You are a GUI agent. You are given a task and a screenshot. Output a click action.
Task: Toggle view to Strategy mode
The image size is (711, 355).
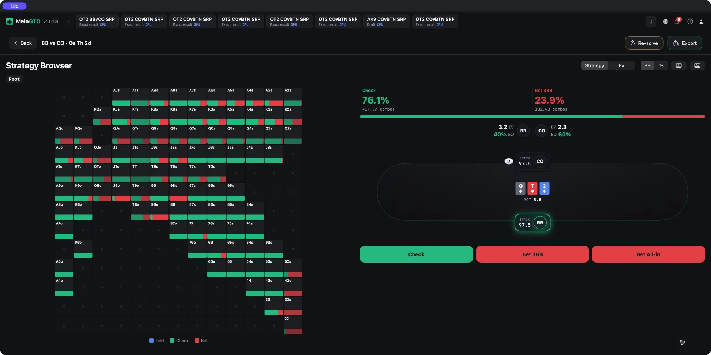pos(594,65)
